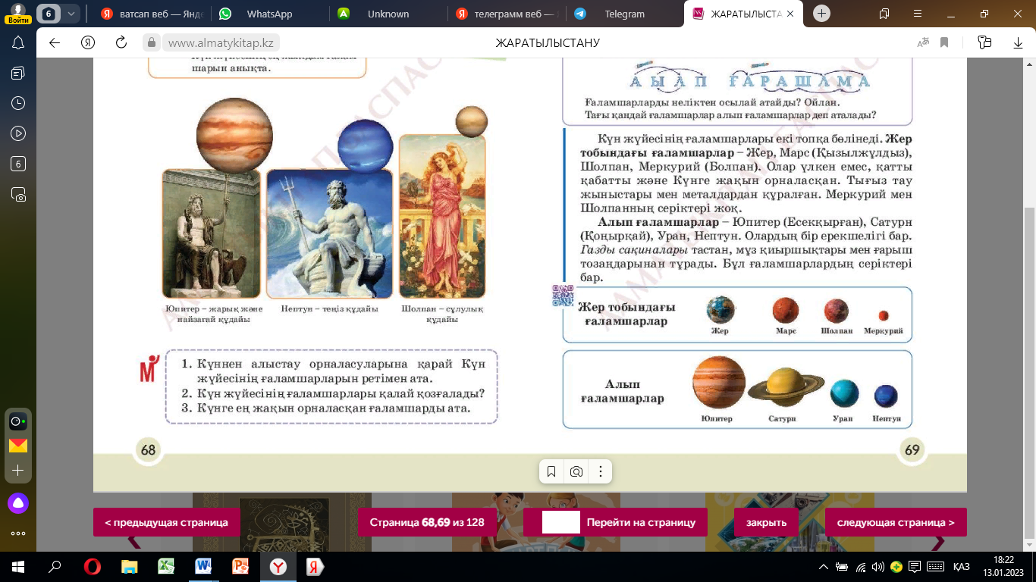Open the Yandex notifications bell in the sidebar
The width and height of the screenshot is (1036, 582).
(18, 43)
